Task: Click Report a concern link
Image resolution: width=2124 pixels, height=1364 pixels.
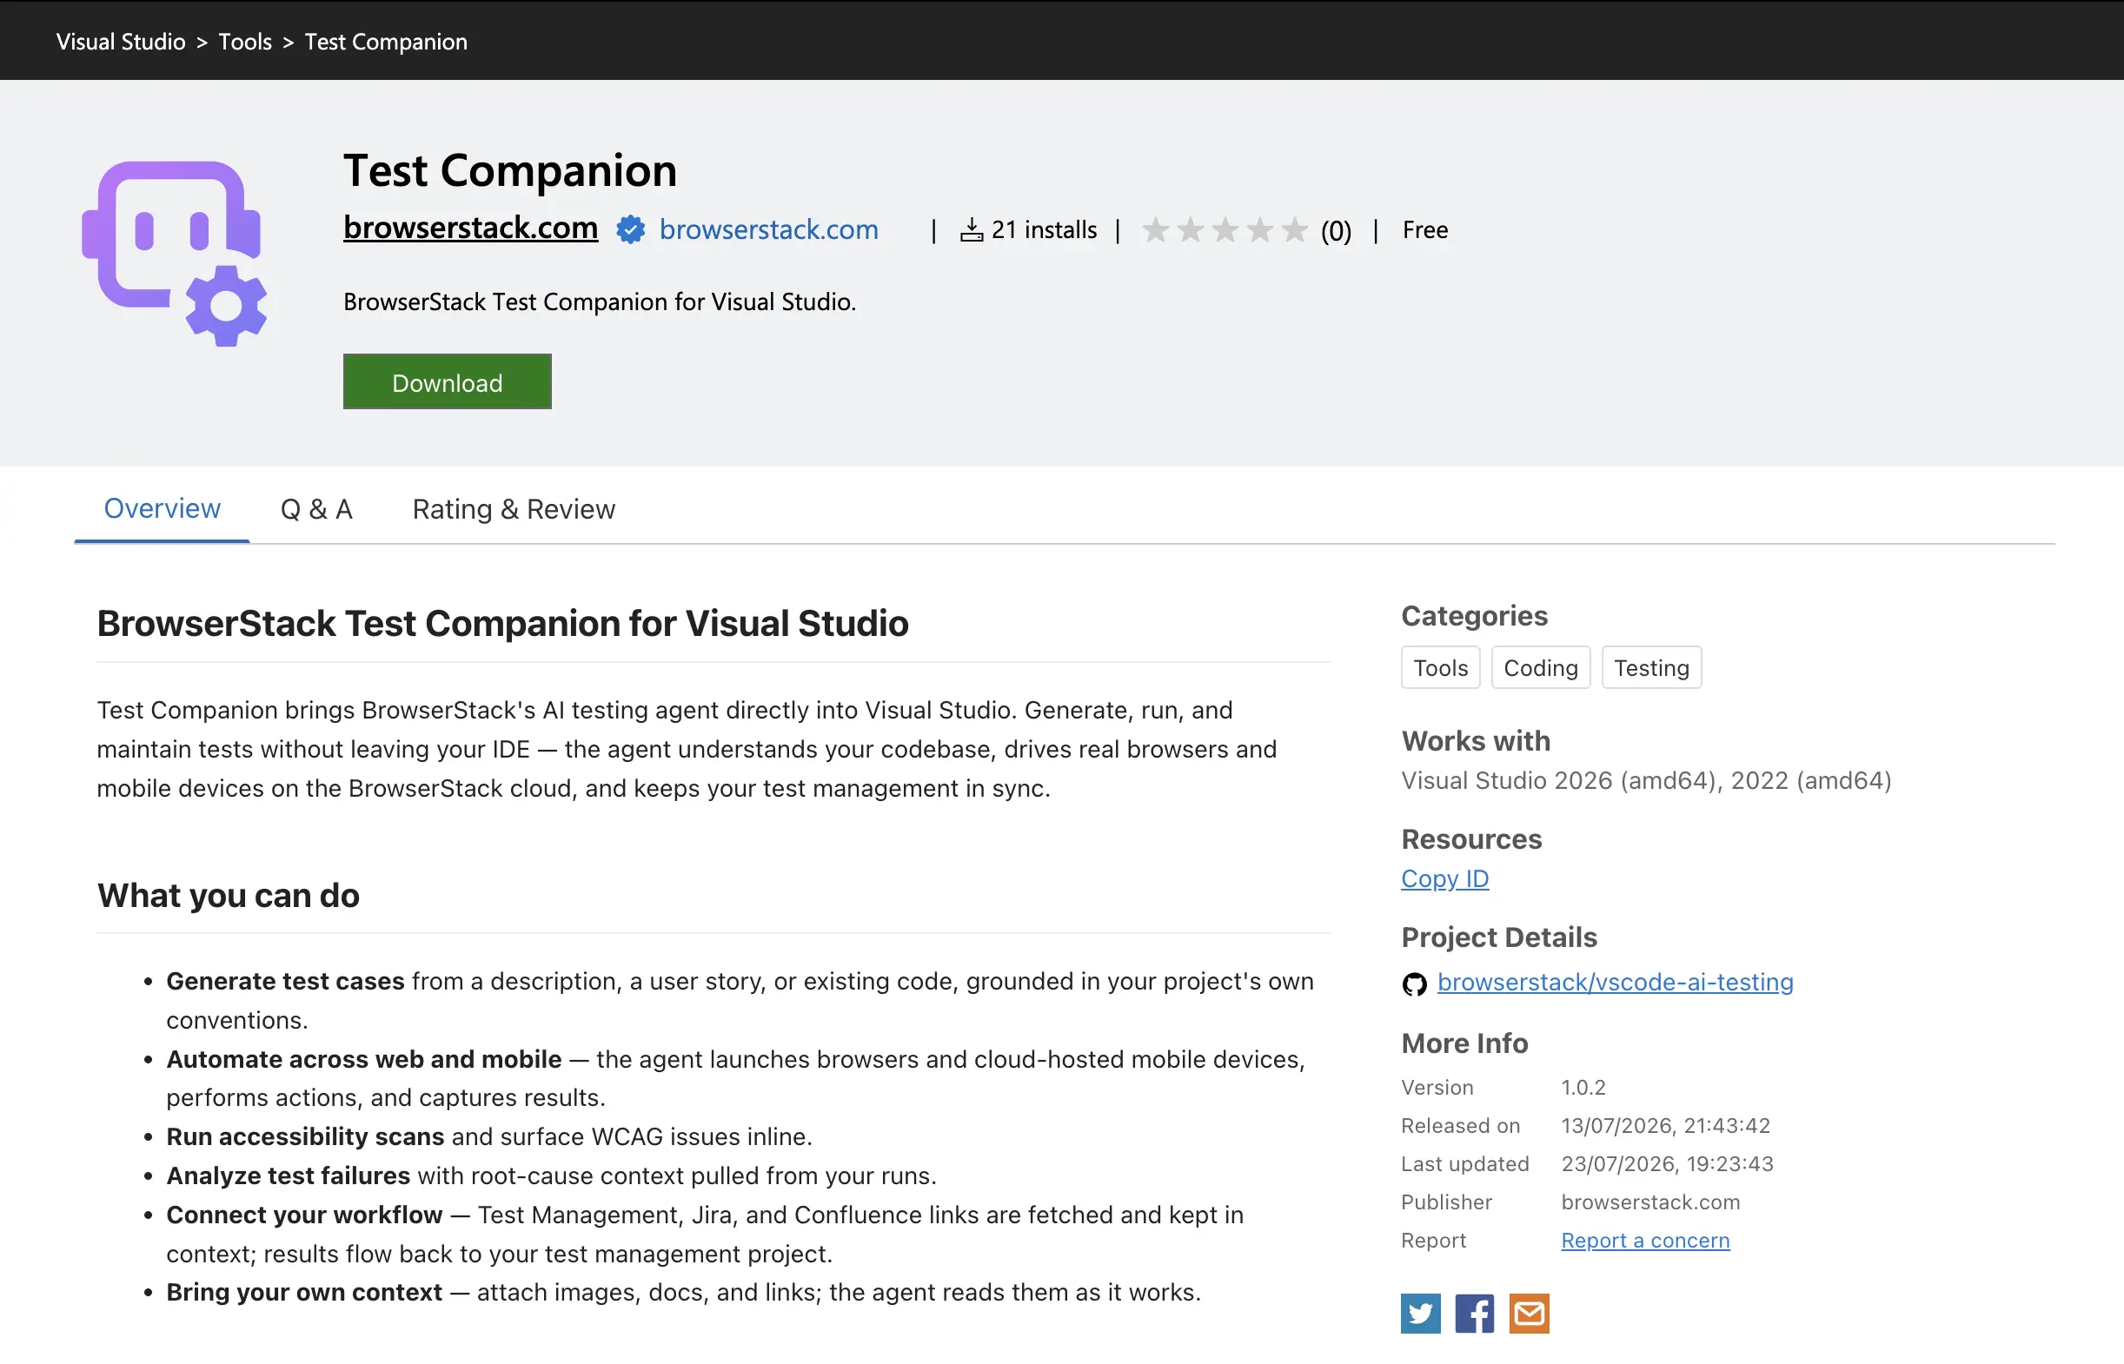Action: (x=1645, y=1240)
